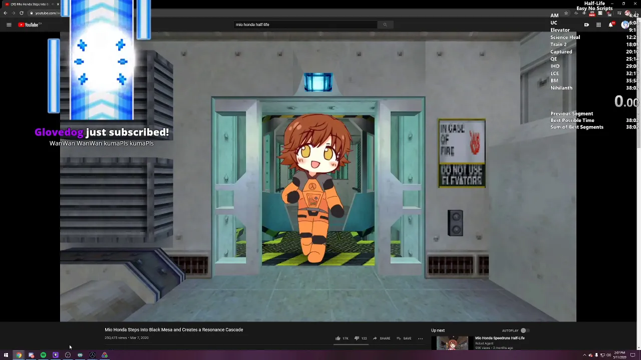Reload the YouTube page
The image size is (641, 360).
[x=22, y=13]
